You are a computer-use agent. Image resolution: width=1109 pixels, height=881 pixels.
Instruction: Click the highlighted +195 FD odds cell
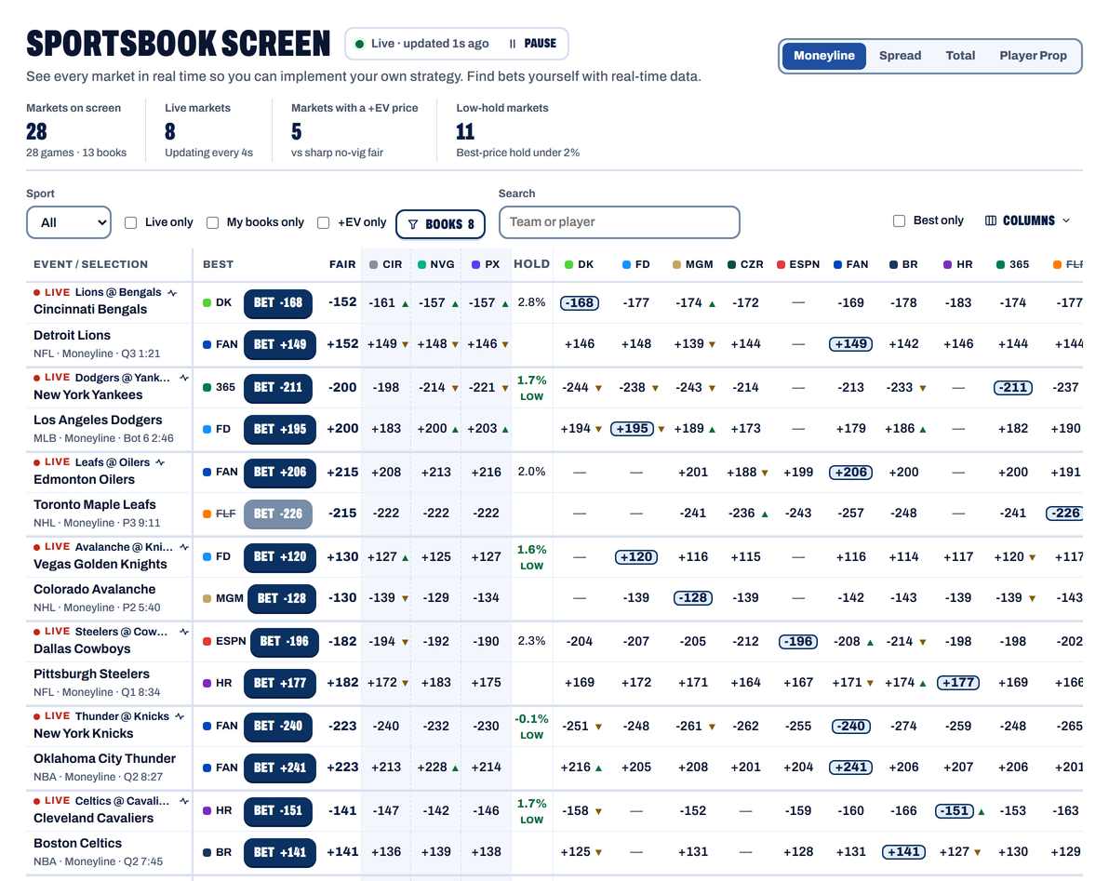coord(633,429)
